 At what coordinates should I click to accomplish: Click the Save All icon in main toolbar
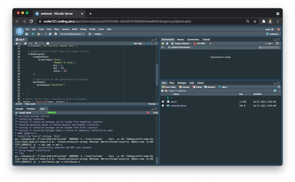click(x=50, y=34)
